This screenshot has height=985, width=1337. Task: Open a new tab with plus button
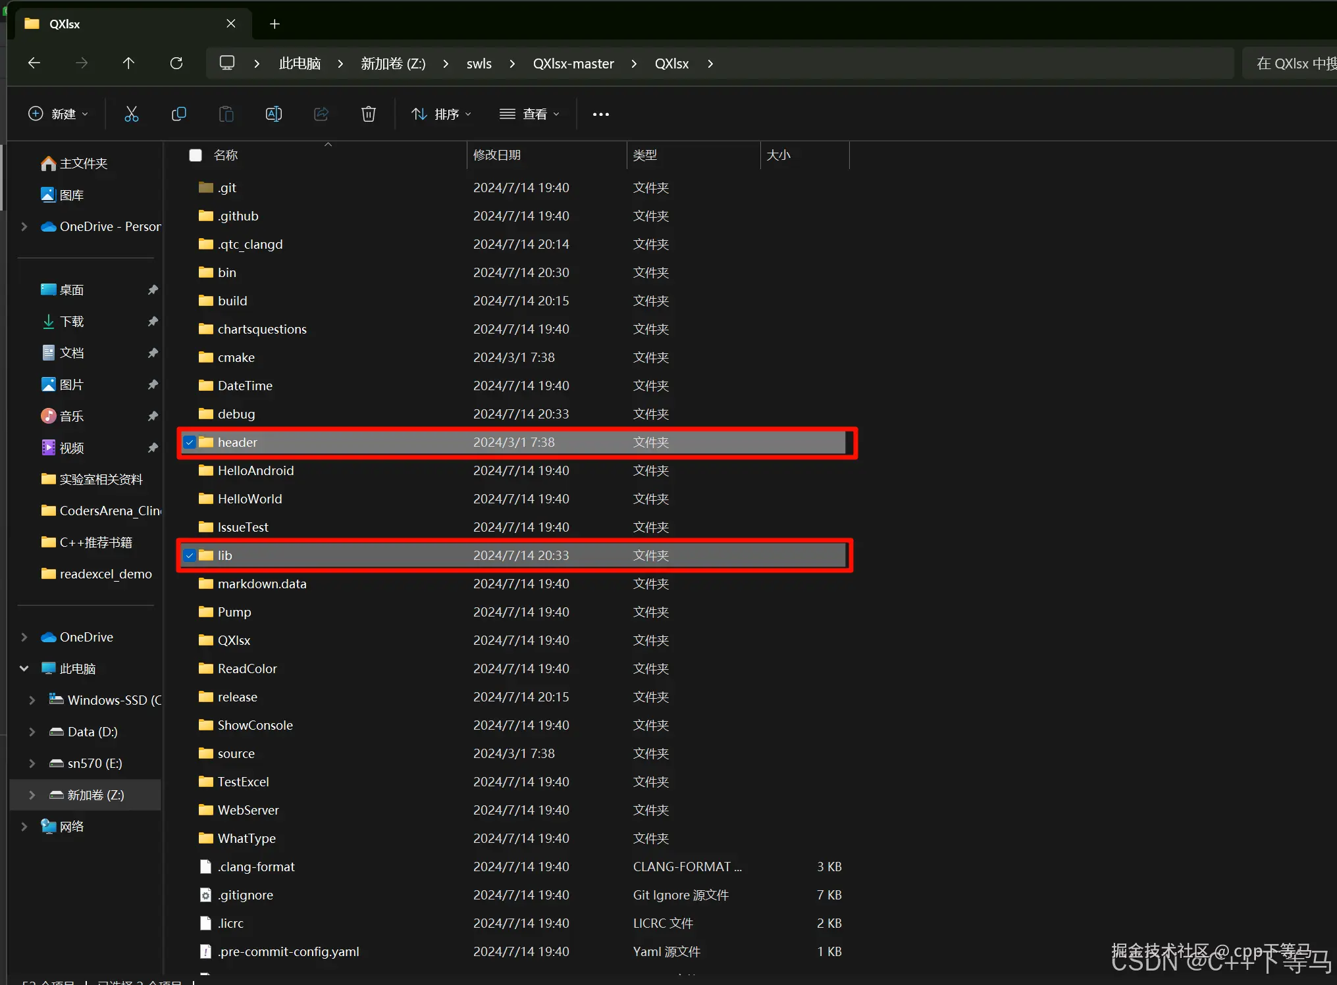[275, 24]
